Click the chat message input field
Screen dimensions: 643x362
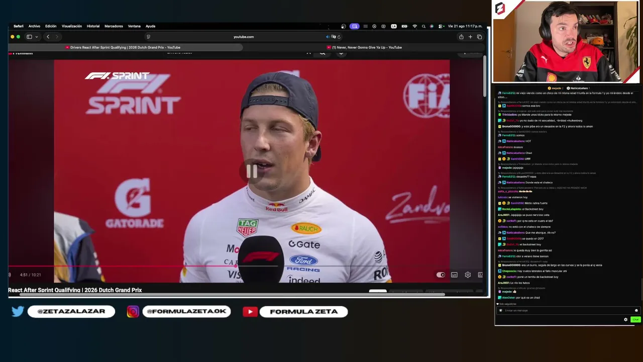coord(568,311)
